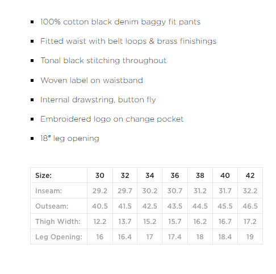Click the size 40 column header
276x274 pixels.
225,176
